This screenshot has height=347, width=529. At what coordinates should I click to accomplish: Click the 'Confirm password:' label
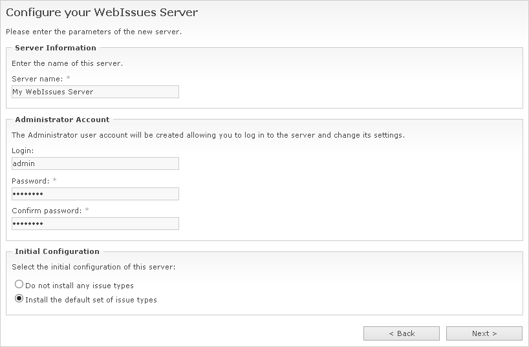[47, 211]
